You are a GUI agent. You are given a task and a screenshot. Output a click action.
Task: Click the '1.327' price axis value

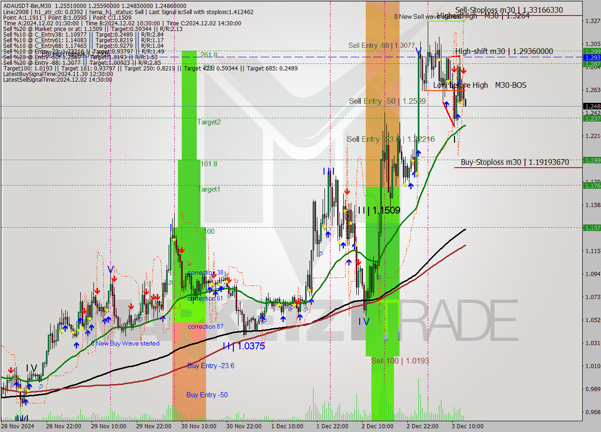(593, 21)
